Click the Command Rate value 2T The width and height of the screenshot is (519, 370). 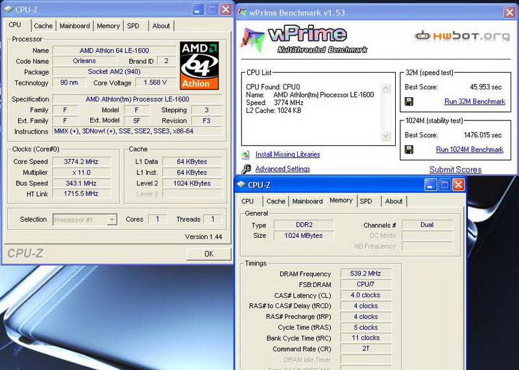366,349
